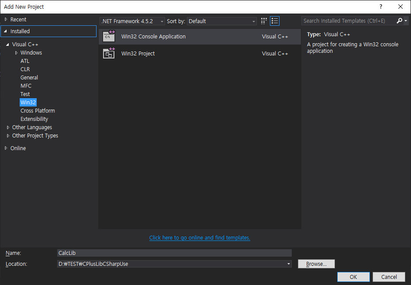Close the Add New Project dialog

coord(401,7)
